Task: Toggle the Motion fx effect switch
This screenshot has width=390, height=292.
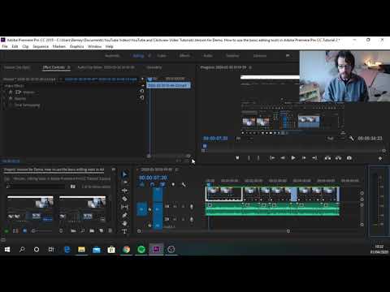Action: click(11, 92)
